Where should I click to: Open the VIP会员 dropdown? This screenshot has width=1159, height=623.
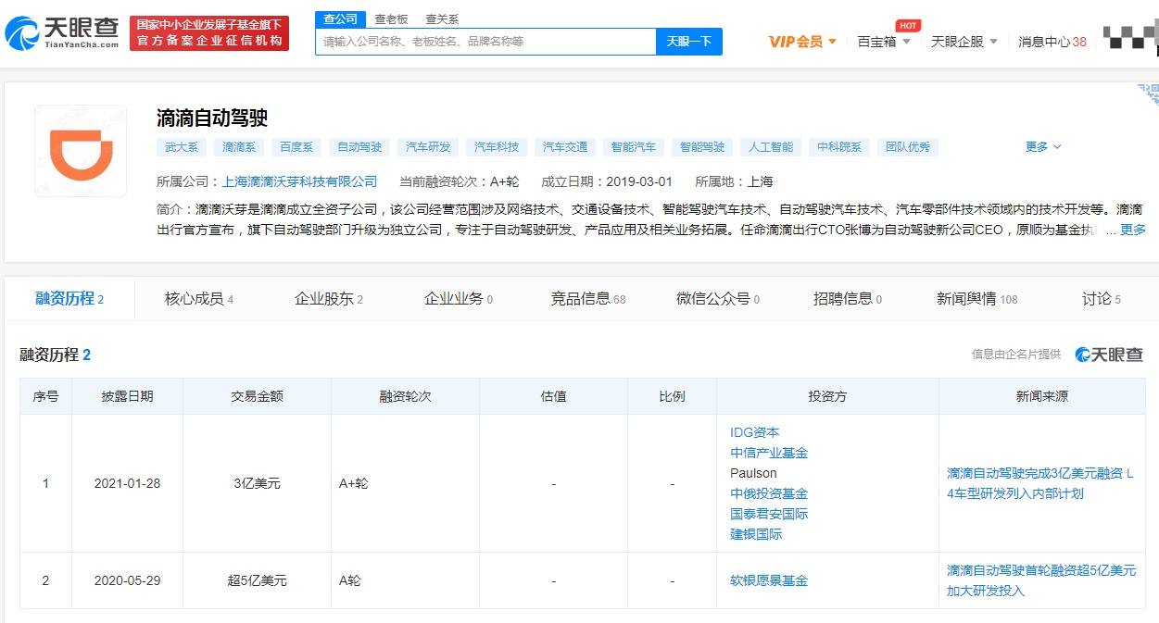coord(803,42)
